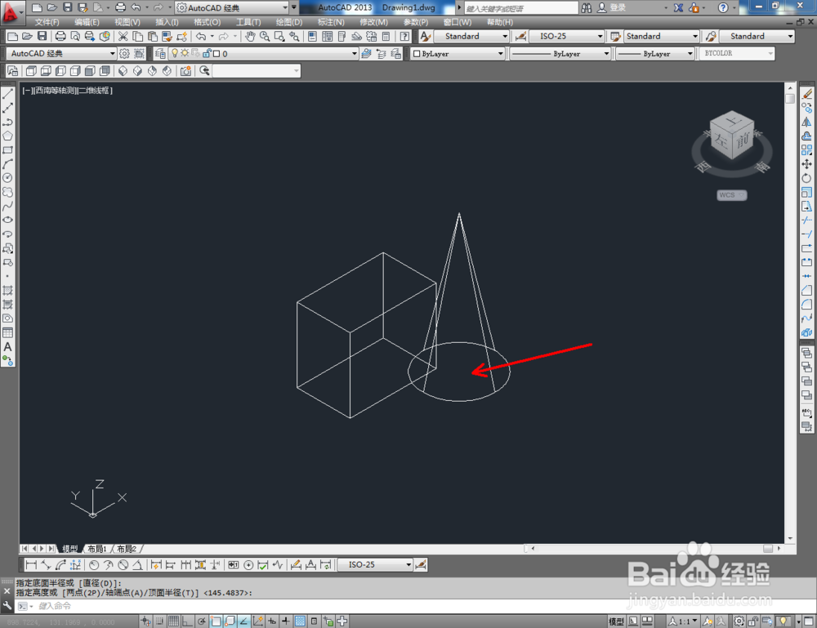The image size is (817, 628).
Task: Open the QuickCalc calculator icon
Action: click(x=386, y=37)
